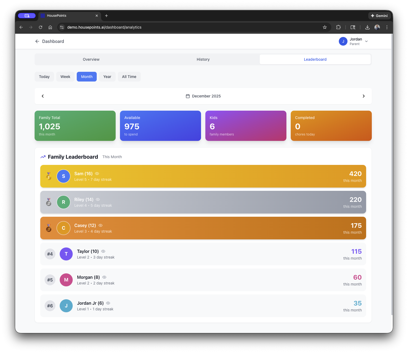Open the Kids card

(246, 126)
